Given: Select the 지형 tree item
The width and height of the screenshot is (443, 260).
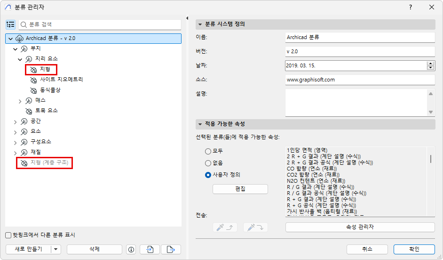Looking at the screenshot, I should [x=45, y=69].
